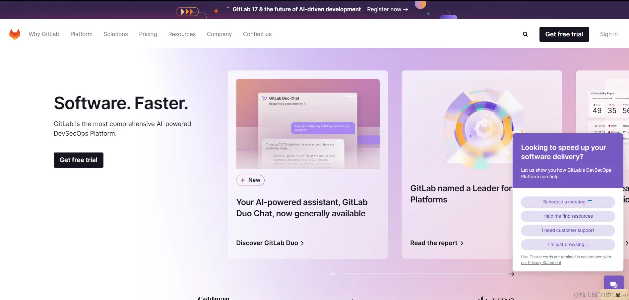Open the search magnifier icon
Image resolution: width=629 pixels, height=300 pixels.
click(x=525, y=34)
